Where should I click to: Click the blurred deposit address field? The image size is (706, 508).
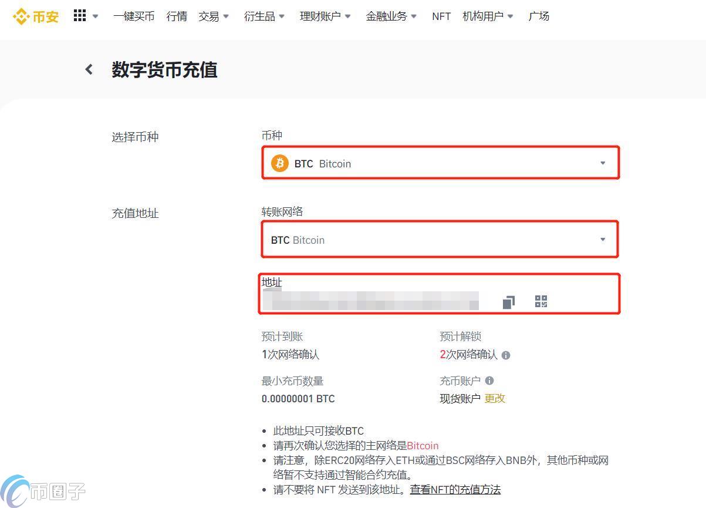coord(371,301)
